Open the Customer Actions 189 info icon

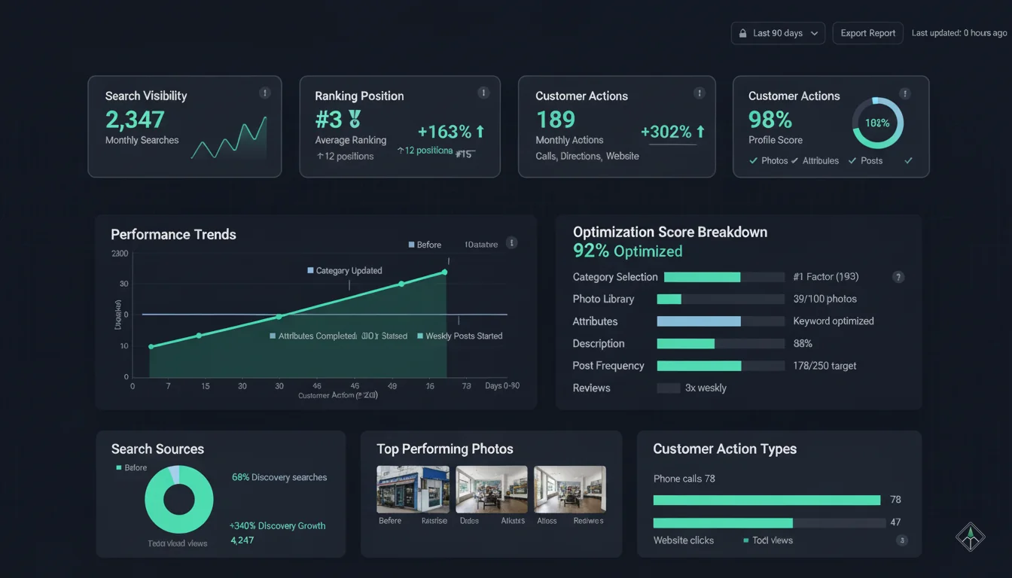[x=699, y=92]
